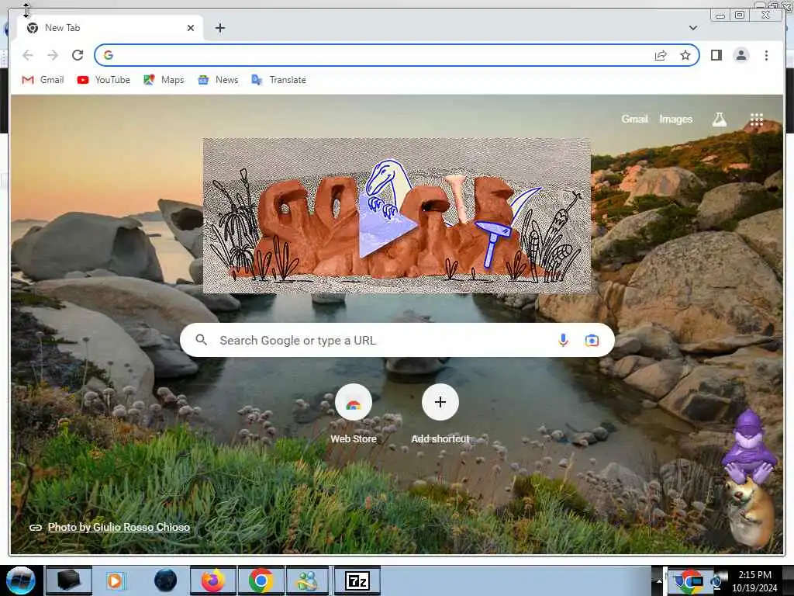
Task: Share this page icon in address bar
Action: click(661, 55)
